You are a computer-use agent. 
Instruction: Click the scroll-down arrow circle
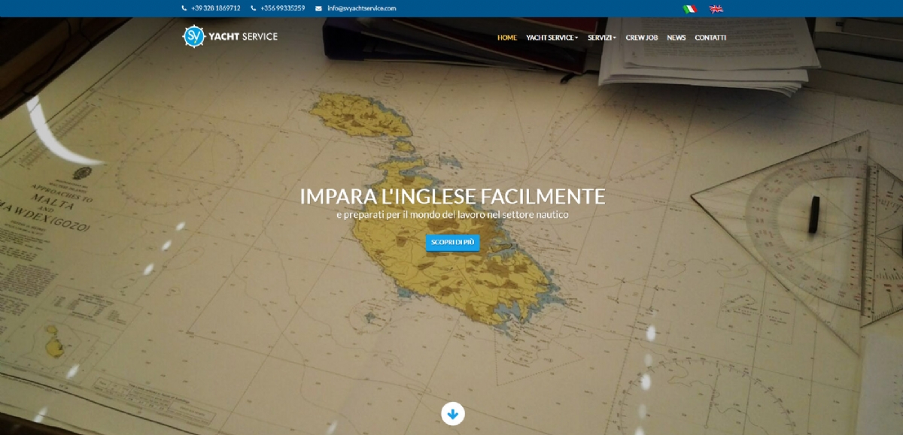(x=452, y=413)
